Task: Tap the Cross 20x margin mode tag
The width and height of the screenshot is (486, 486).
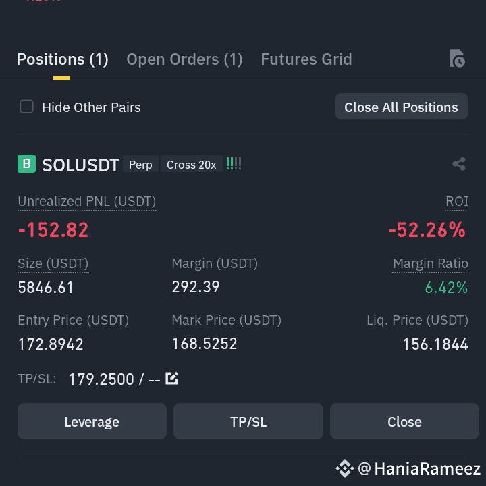Action: [x=192, y=164]
